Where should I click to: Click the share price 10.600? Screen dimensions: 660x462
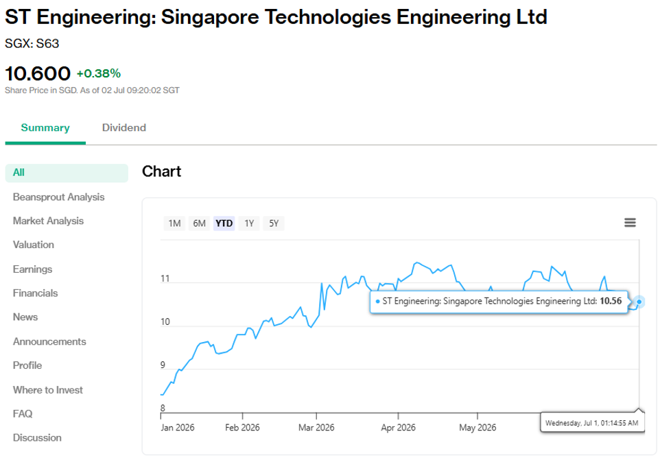38,73
